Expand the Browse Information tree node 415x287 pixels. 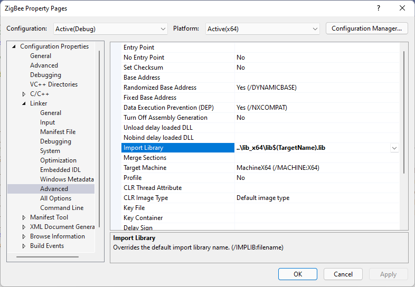tap(24, 236)
